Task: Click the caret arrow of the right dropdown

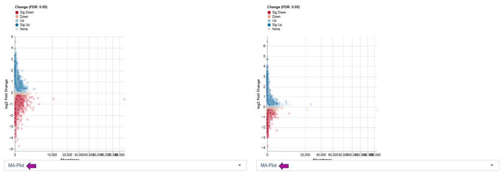Action: (492, 165)
